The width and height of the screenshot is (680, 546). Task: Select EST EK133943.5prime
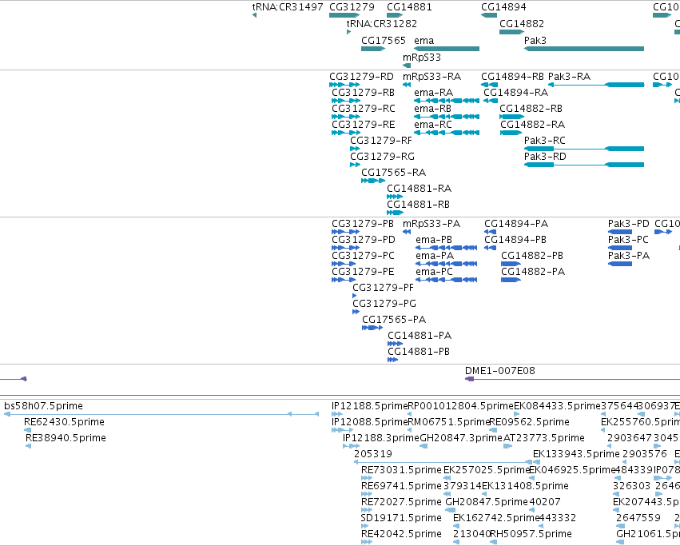pos(576,454)
